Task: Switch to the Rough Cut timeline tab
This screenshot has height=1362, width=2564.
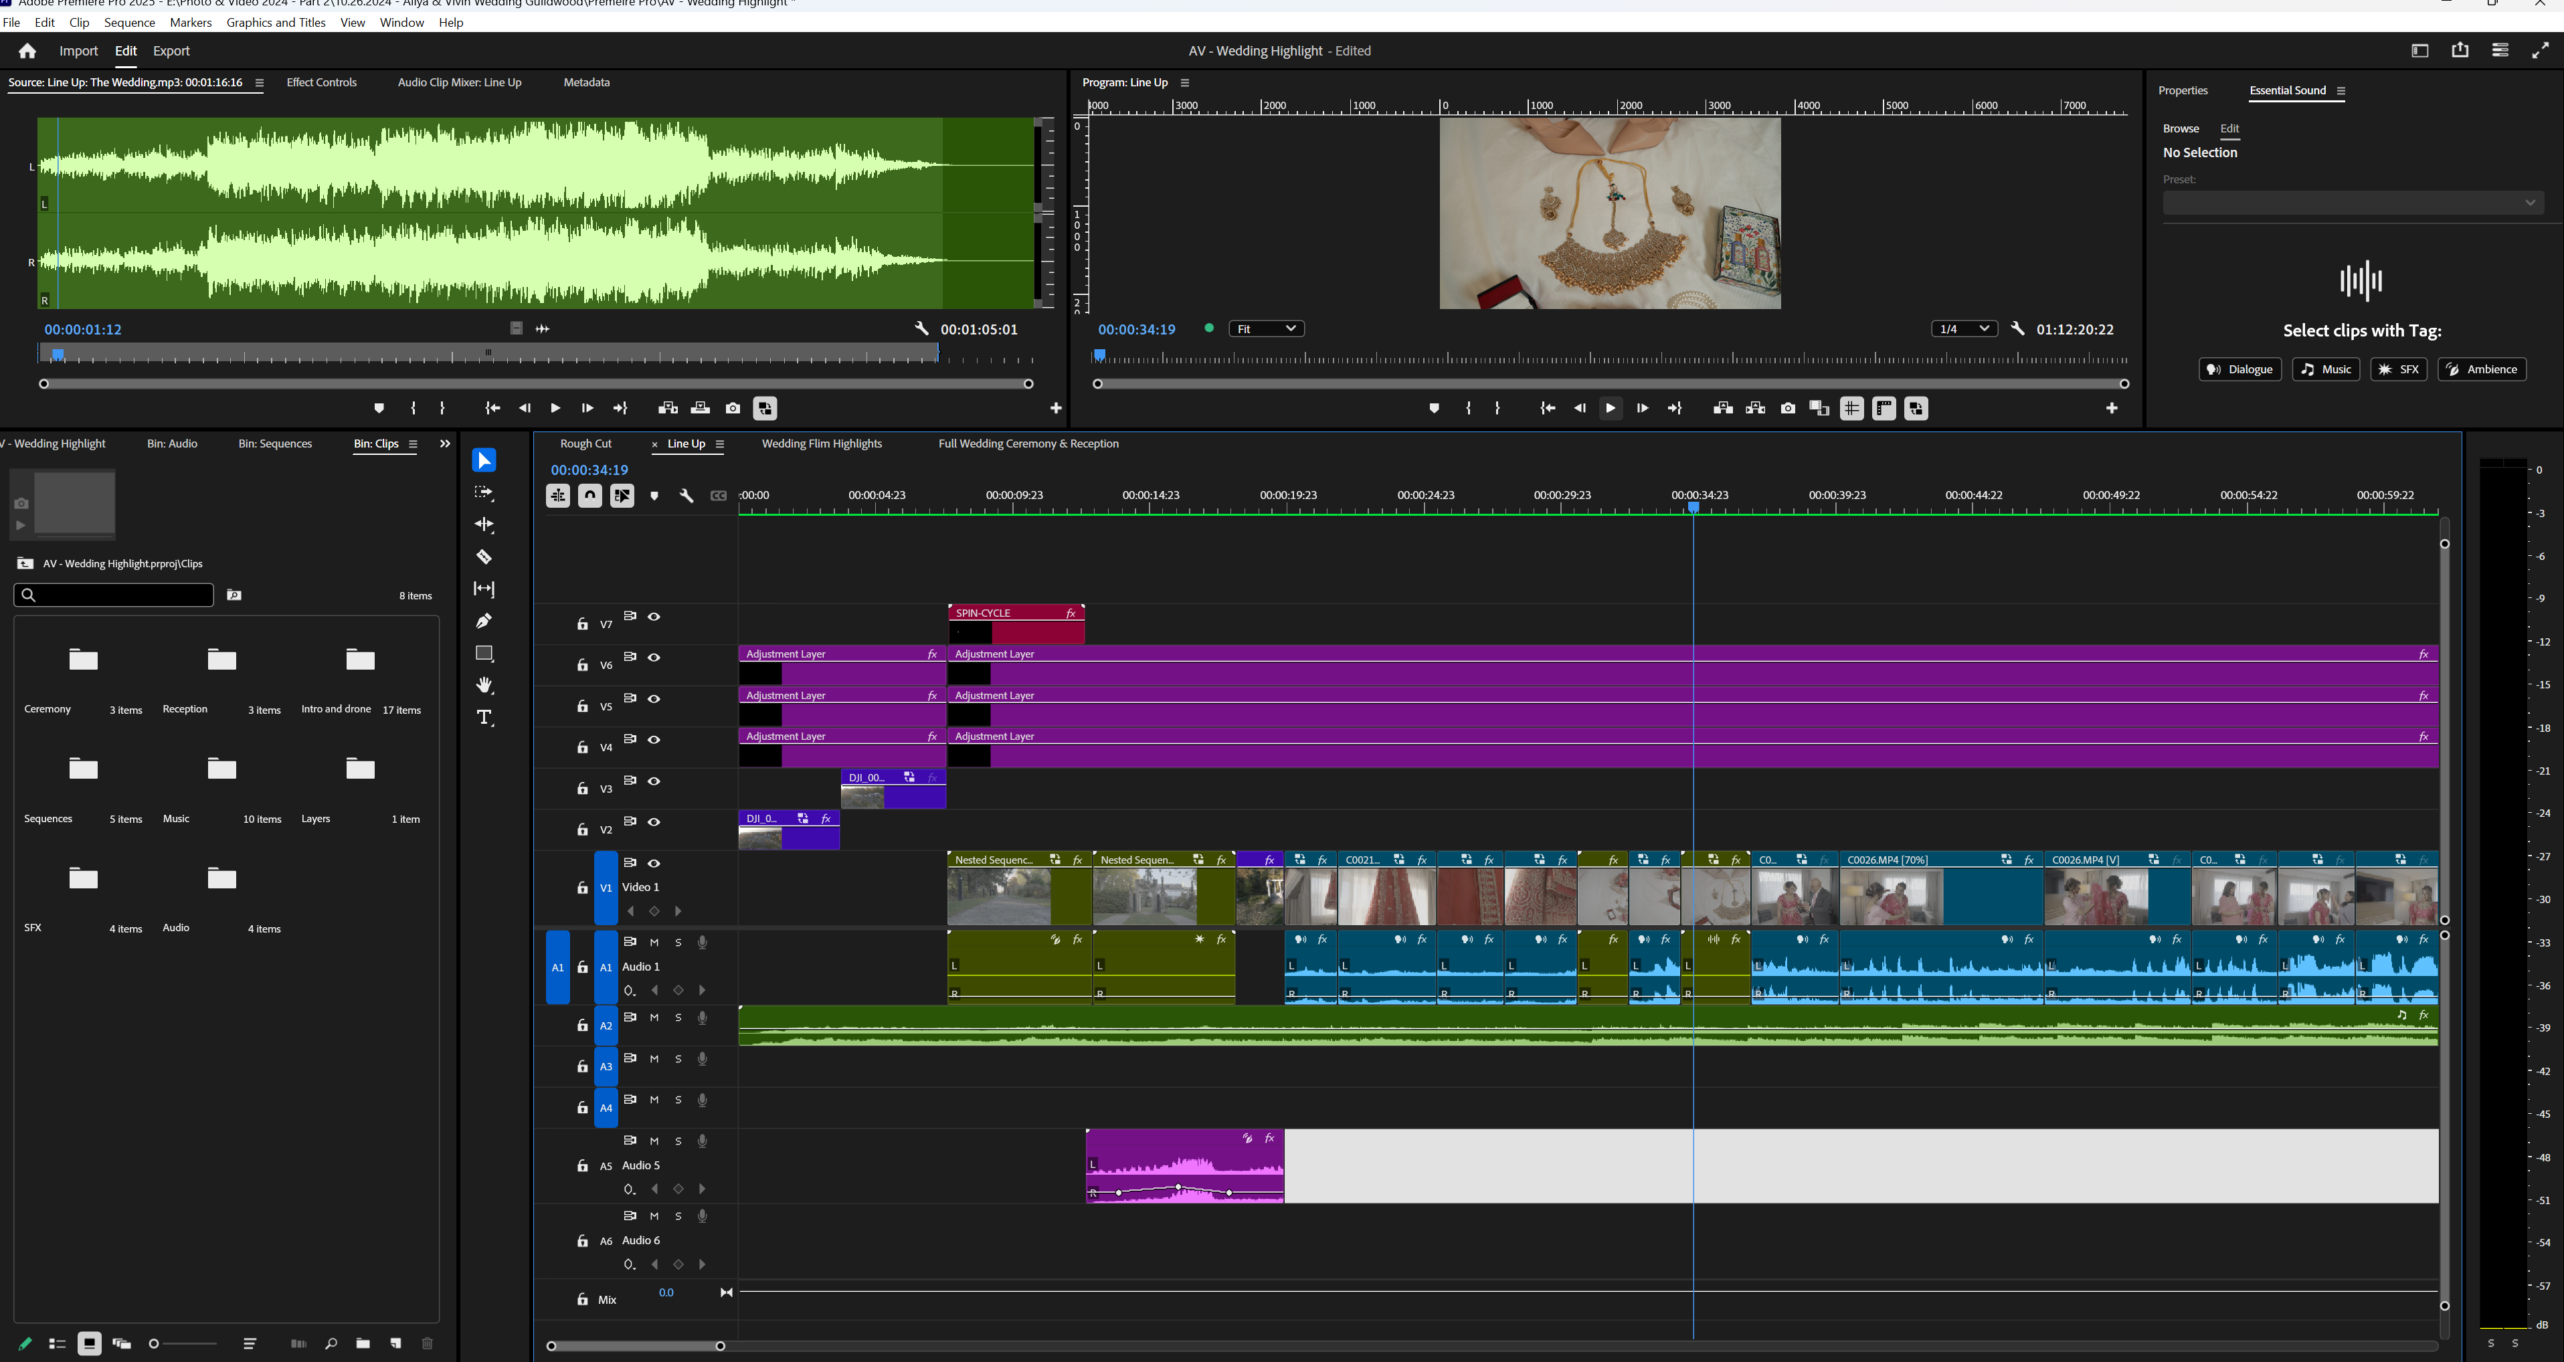Action: [585, 444]
